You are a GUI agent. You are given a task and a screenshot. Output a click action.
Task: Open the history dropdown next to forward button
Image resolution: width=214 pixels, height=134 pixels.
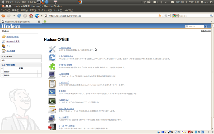pyautogui.click(x=14, y=16)
